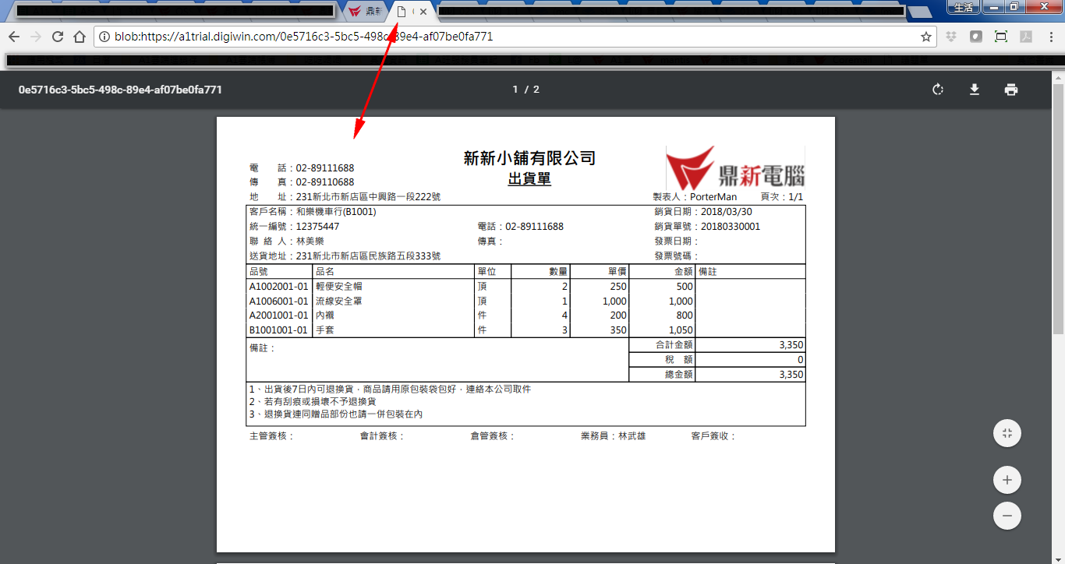Zoom in with the plus button
Image resolution: width=1065 pixels, height=564 pixels.
[x=1007, y=480]
